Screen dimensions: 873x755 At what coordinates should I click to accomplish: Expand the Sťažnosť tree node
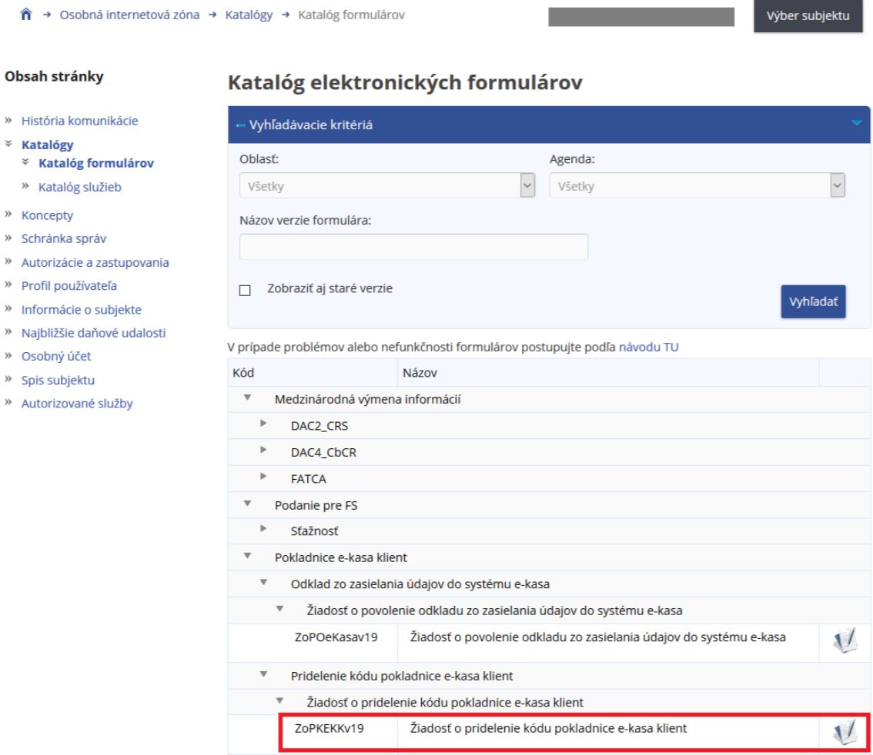[x=263, y=528]
